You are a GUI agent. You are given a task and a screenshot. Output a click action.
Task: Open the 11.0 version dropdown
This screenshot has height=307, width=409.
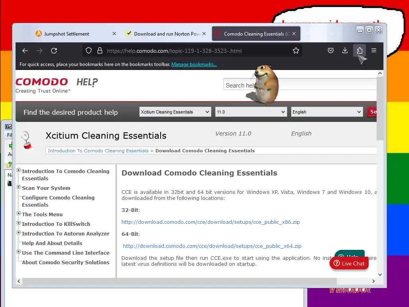click(x=251, y=112)
